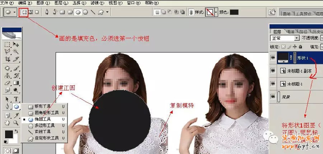Select the Shape Layers mode button
Screen dimensions: 323x154
[x=24, y=12]
